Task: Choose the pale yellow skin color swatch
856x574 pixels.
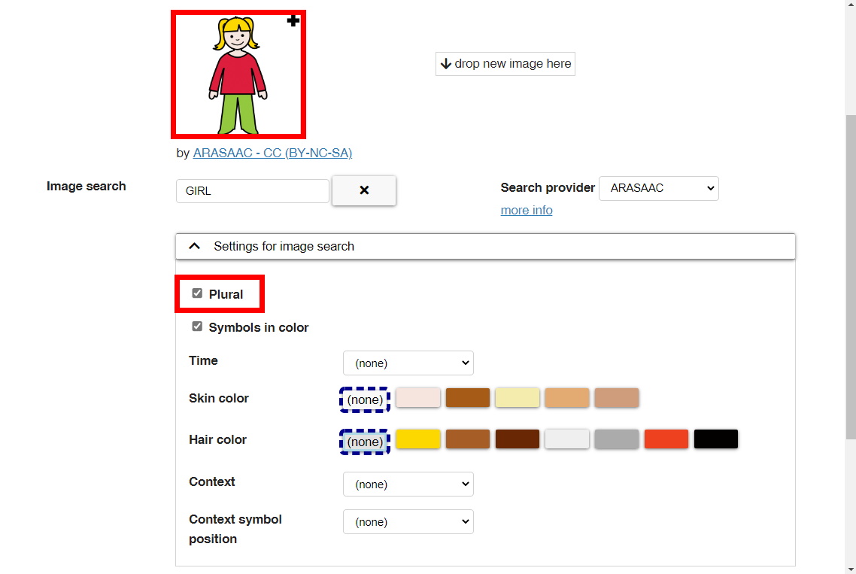Action: pos(518,398)
